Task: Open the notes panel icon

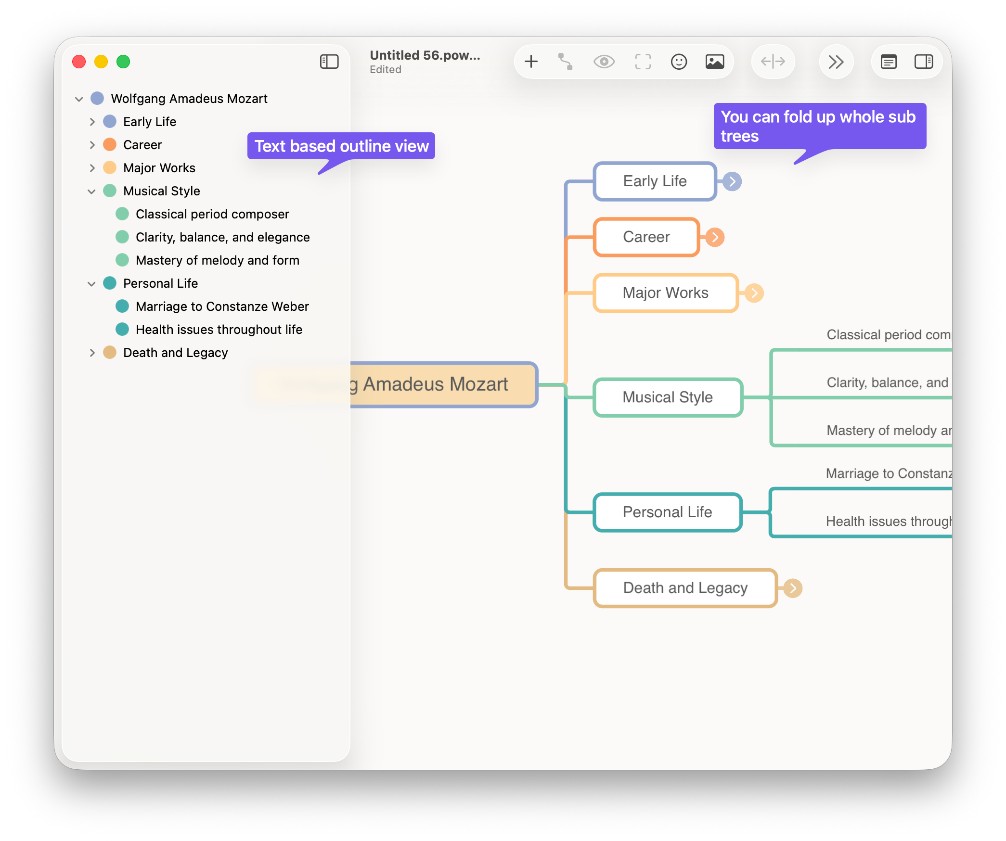Action: point(889,62)
